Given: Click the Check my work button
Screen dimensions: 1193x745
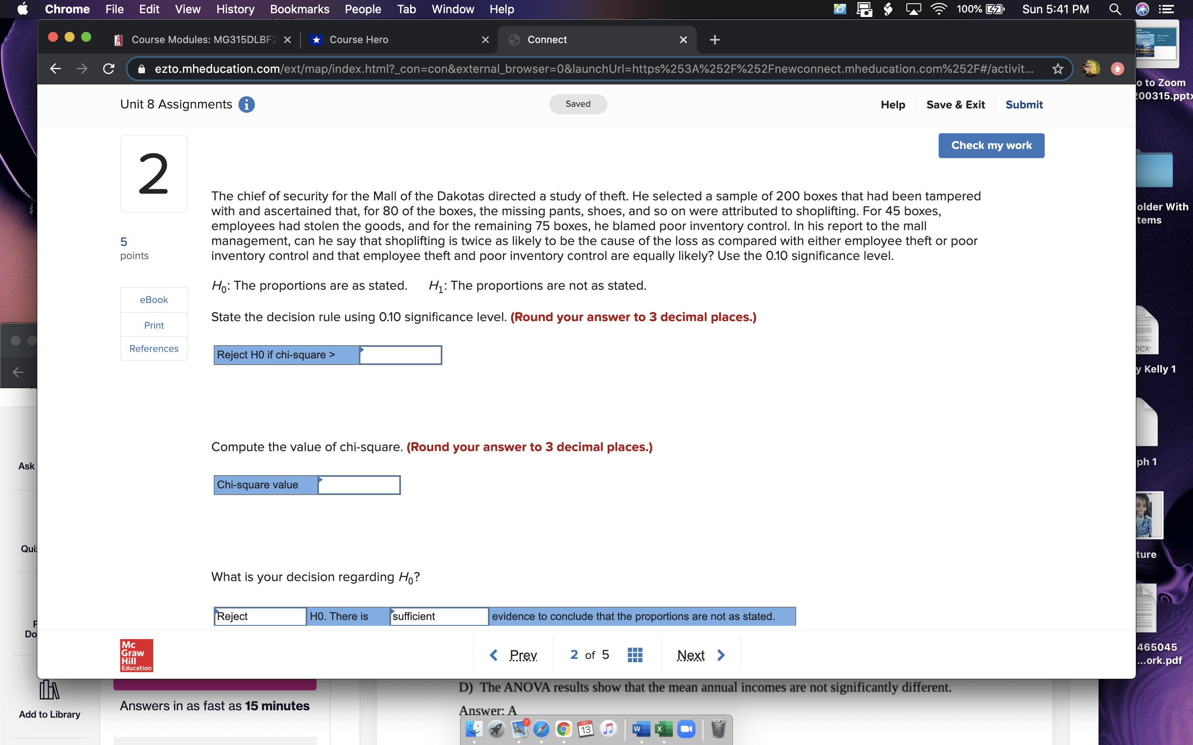Looking at the screenshot, I should point(991,145).
